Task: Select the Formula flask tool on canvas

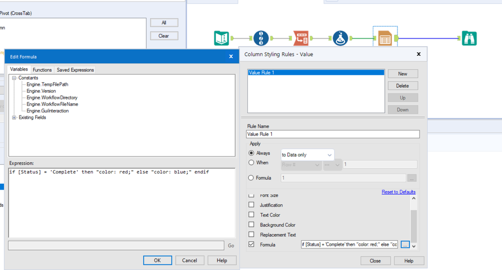Action: pyautogui.click(x=340, y=38)
